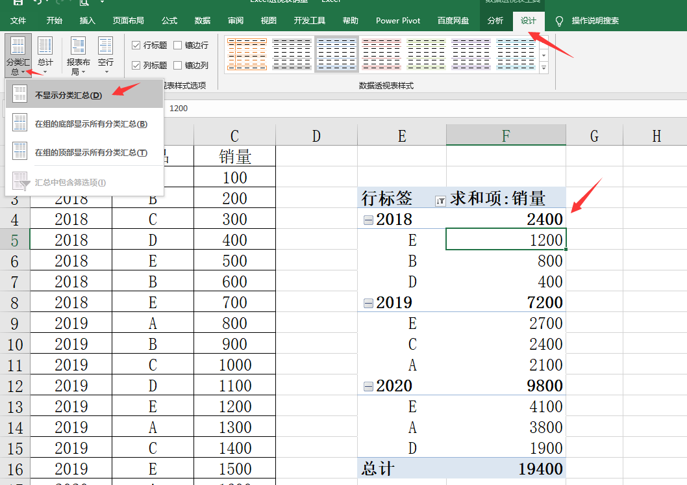The height and width of the screenshot is (485, 687).
Task: Select pivot total cell 19400
Action: 506,469
